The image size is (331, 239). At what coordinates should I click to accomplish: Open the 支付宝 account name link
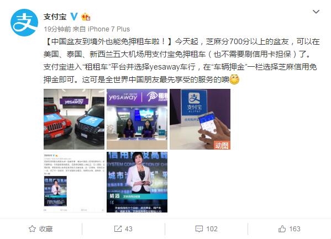coord(55,17)
